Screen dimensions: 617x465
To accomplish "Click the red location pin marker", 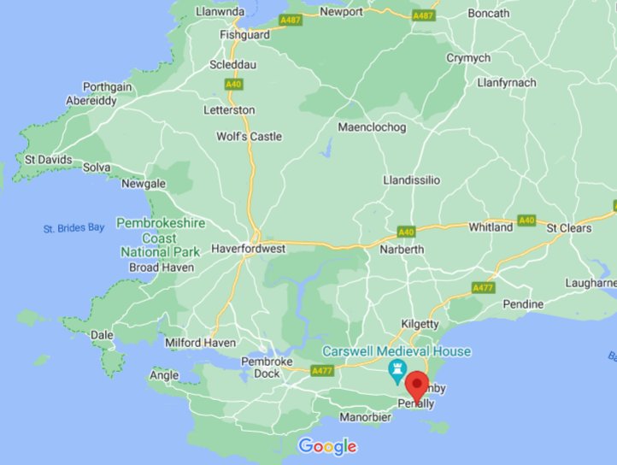I will (x=416, y=386).
